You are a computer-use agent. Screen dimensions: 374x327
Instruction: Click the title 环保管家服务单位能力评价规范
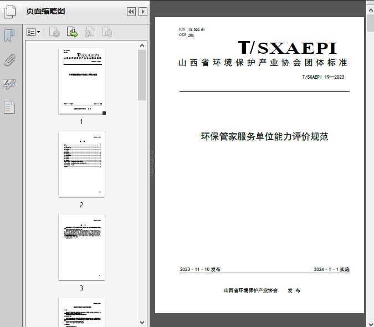(x=264, y=136)
